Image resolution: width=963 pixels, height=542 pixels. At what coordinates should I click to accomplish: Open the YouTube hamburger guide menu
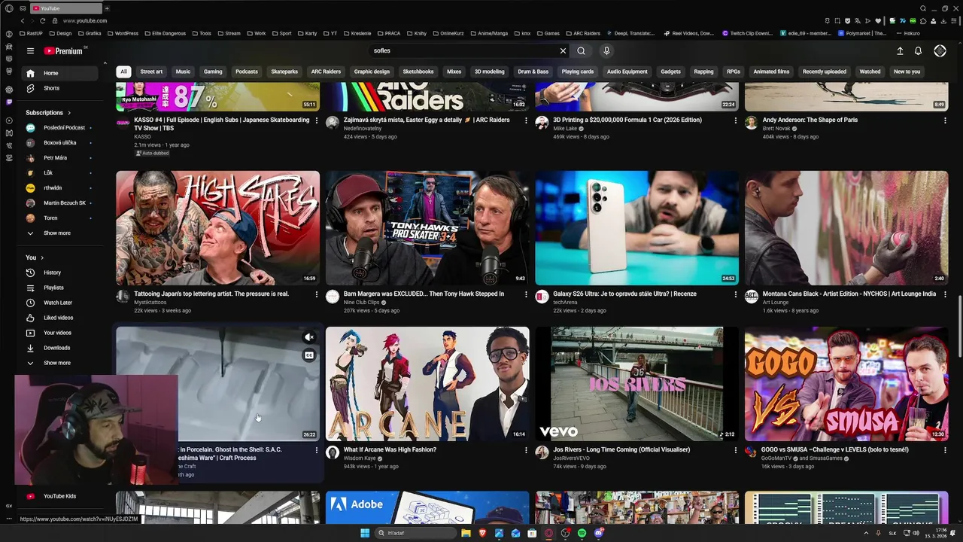click(30, 50)
